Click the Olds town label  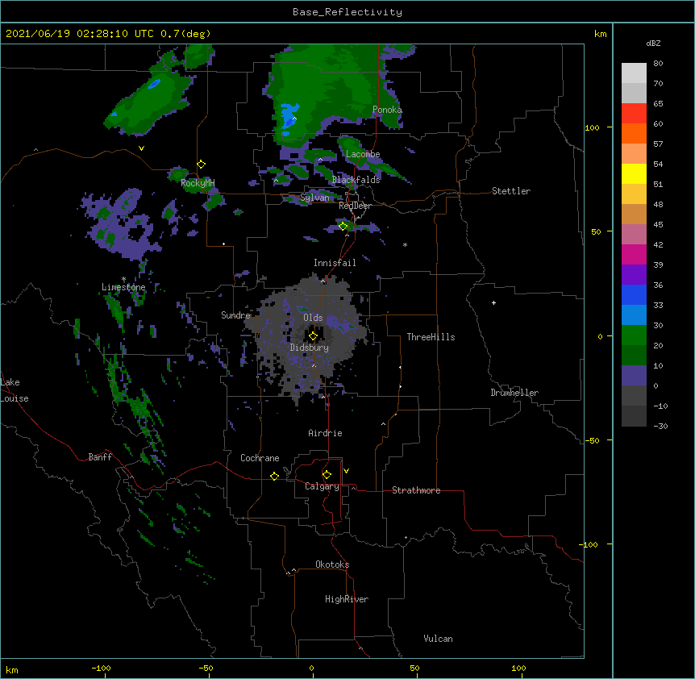tap(313, 318)
